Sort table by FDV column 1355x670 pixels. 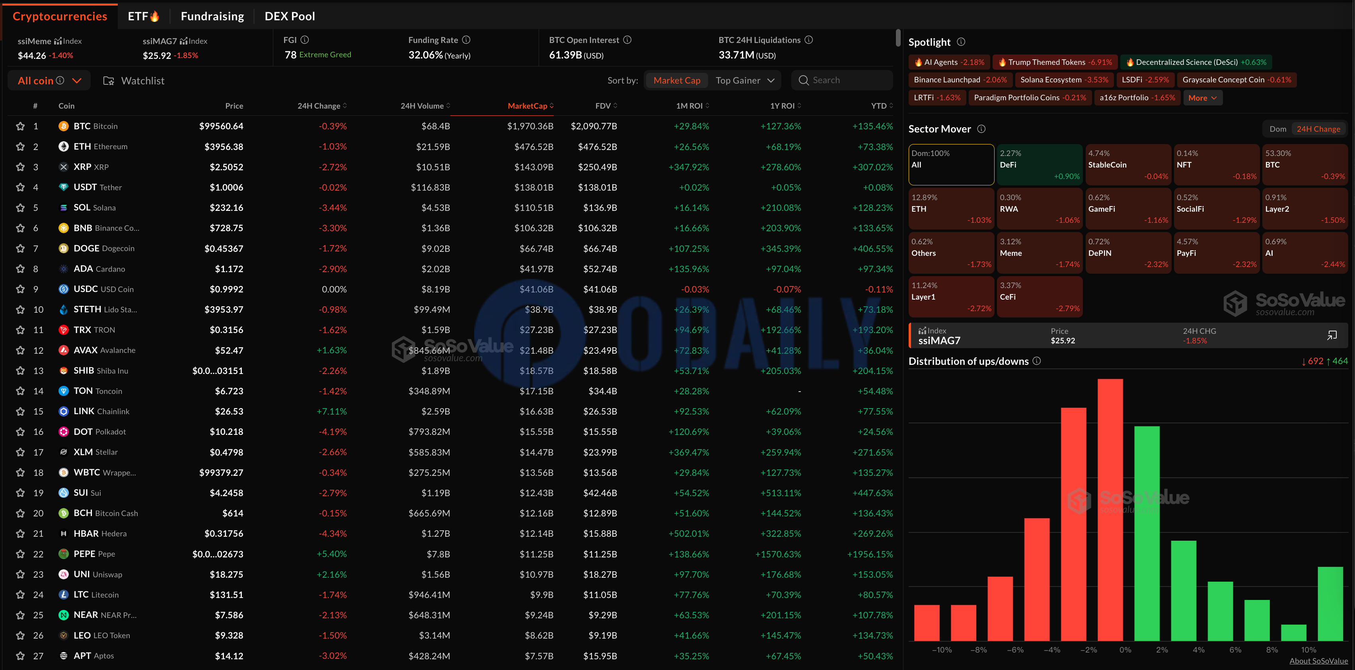[x=606, y=106]
